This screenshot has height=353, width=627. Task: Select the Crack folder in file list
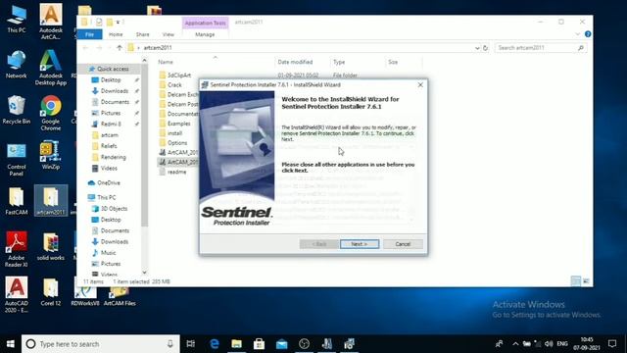coord(174,85)
